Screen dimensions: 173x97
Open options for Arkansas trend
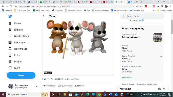point(161,56)
